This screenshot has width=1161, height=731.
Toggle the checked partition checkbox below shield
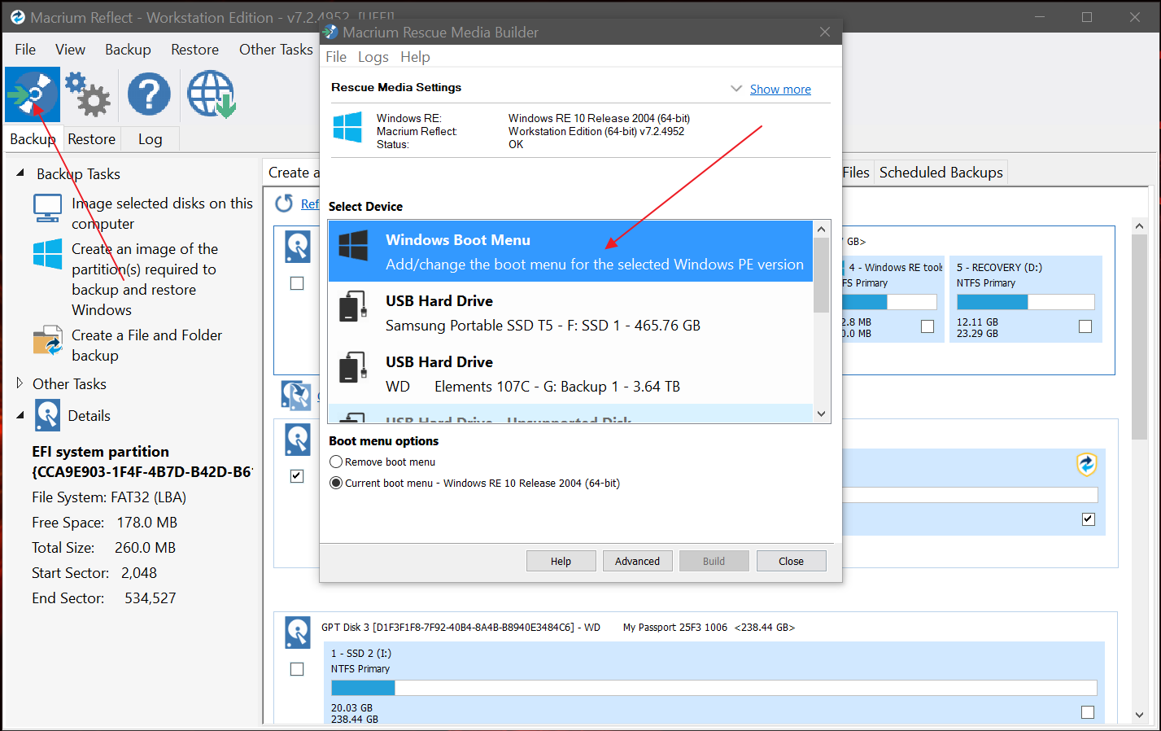1089,519
